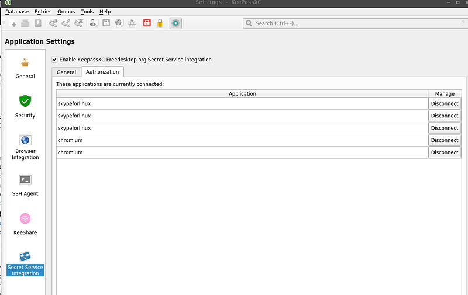
Task: Open SSH Agent settings page
Action: (25, 186)
